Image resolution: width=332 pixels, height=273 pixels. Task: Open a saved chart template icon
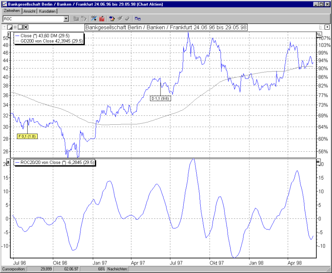pyautogui.click(x=76, y=18)
